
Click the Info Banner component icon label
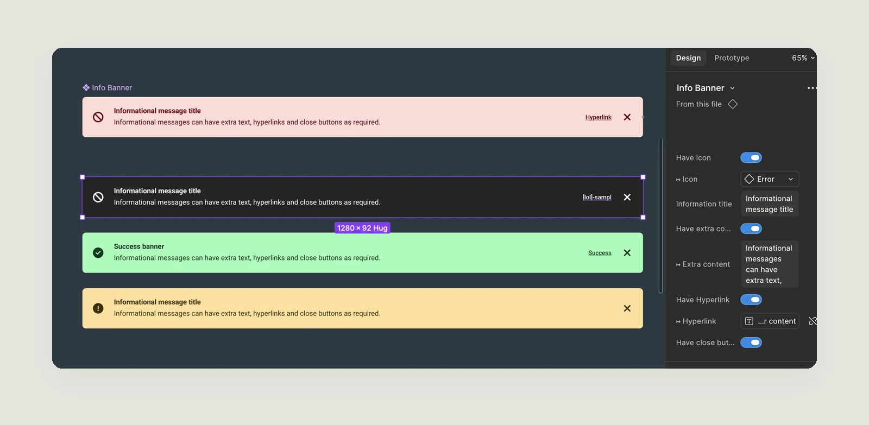(108, 87)
